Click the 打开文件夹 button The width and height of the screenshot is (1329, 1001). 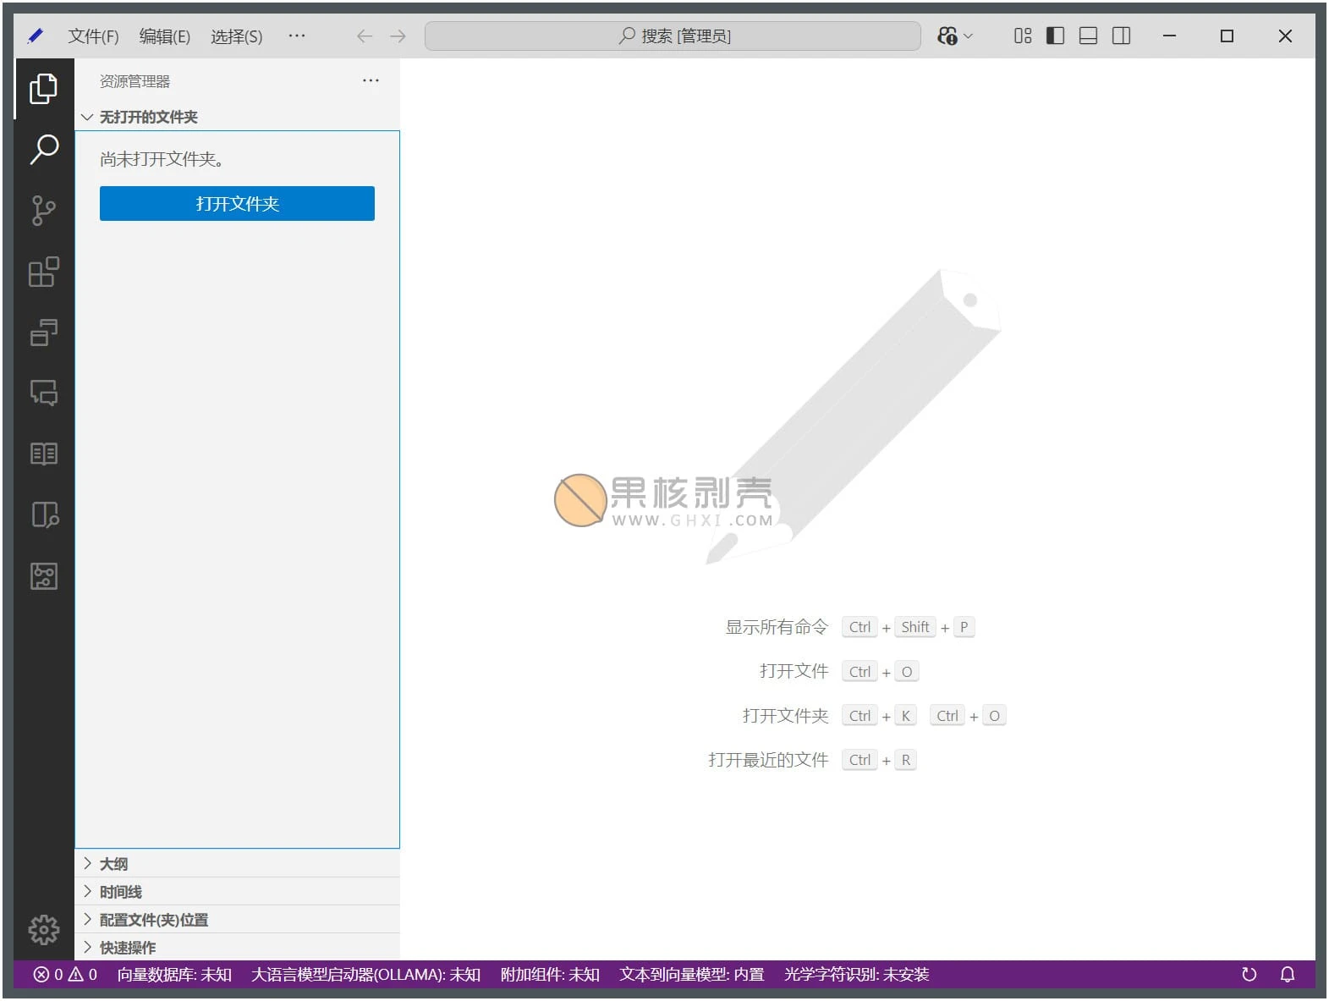coord(237,204)
